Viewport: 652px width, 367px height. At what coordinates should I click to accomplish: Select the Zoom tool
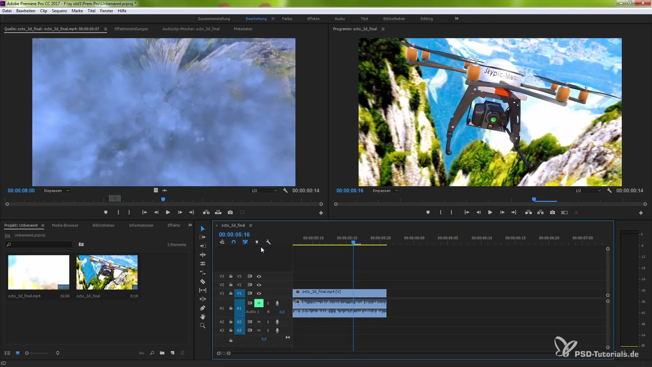click(203, 326)
